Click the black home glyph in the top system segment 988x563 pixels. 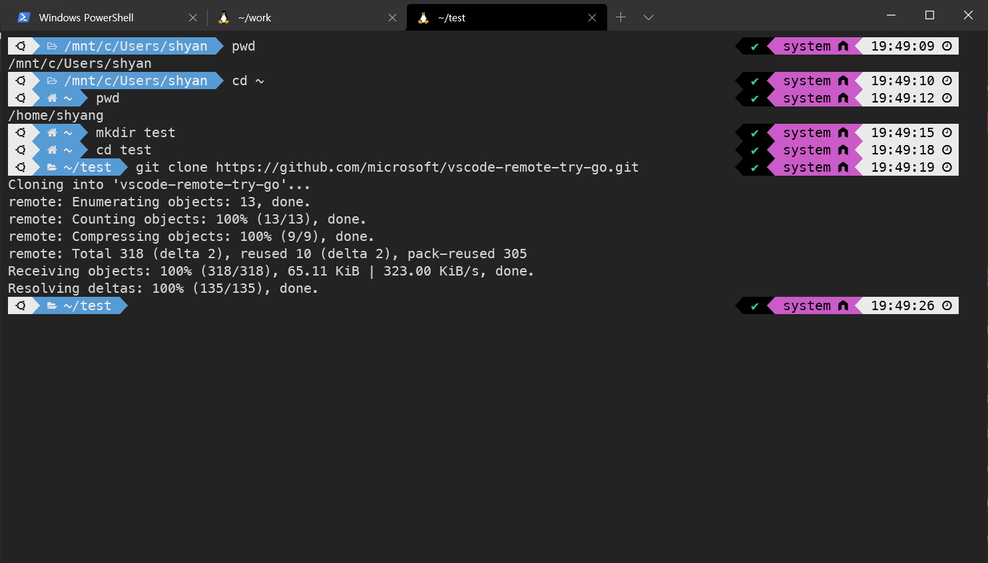(x=843, y=46)
